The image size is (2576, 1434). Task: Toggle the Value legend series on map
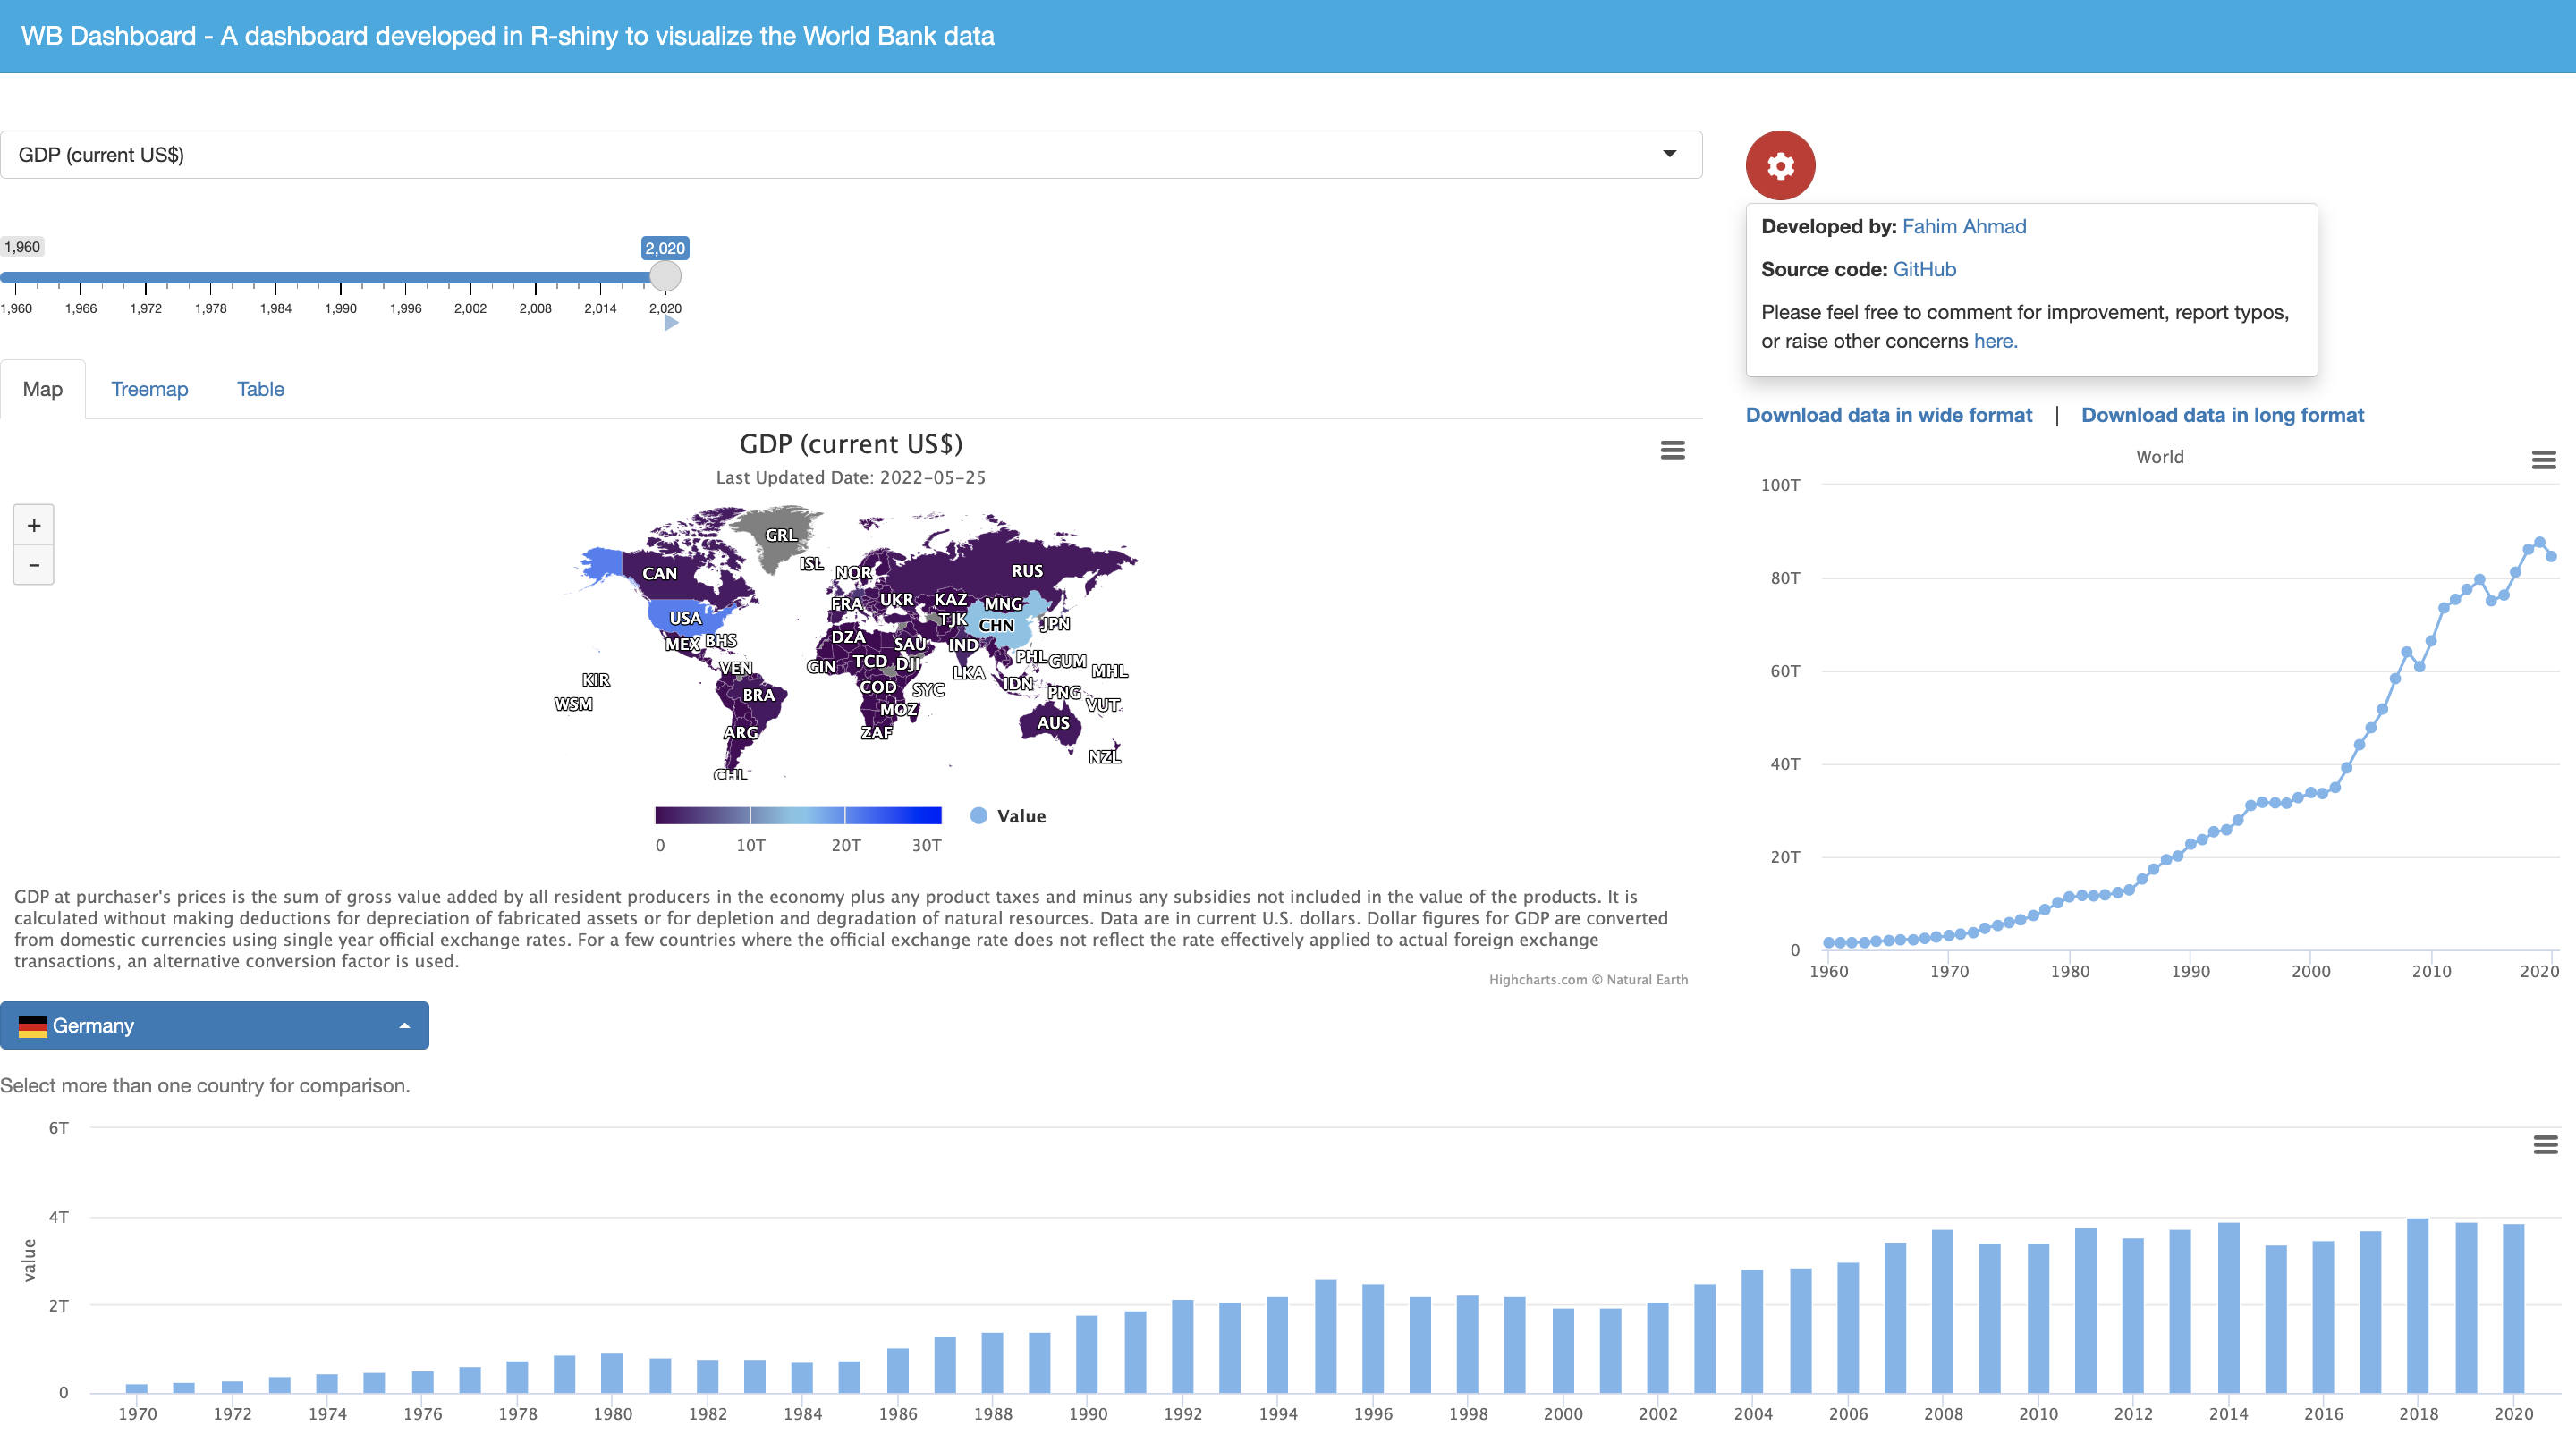[x=1008, y=815]
